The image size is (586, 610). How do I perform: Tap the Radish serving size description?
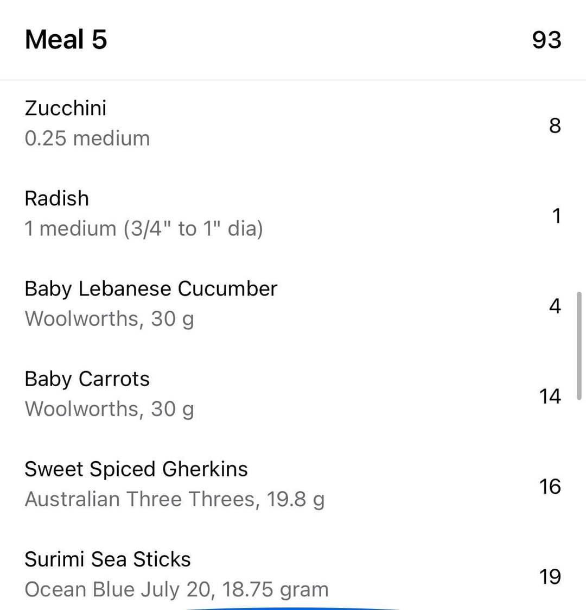[144, 229]
